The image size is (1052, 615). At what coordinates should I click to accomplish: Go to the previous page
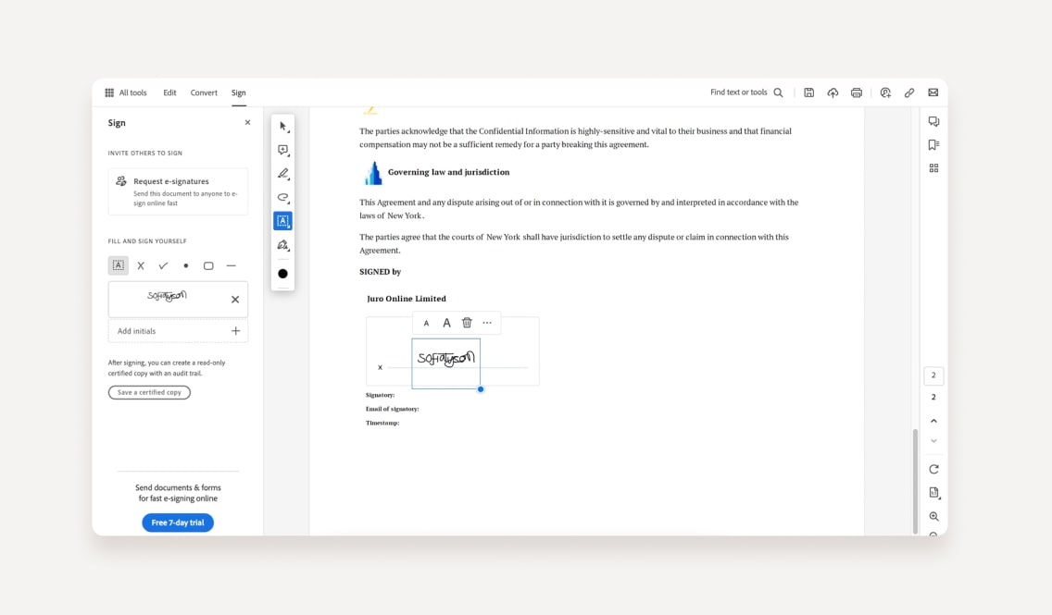933,421
